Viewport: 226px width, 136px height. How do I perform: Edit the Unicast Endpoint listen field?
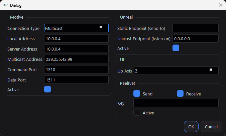coord(195,39)
